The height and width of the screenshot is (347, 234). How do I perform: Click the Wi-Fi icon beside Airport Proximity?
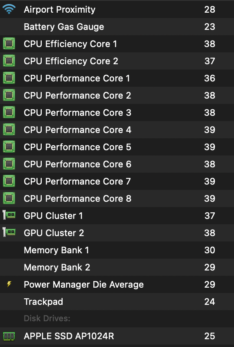click(9, 9)
